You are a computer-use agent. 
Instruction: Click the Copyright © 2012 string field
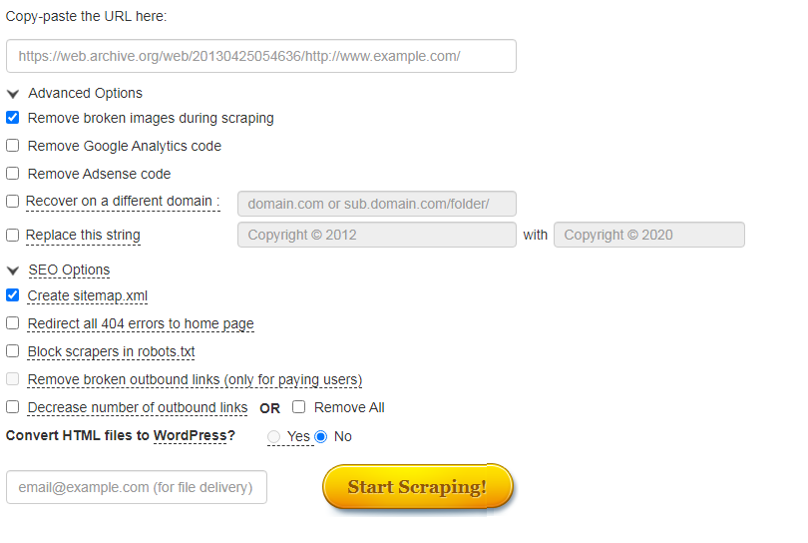pos(377,235)
